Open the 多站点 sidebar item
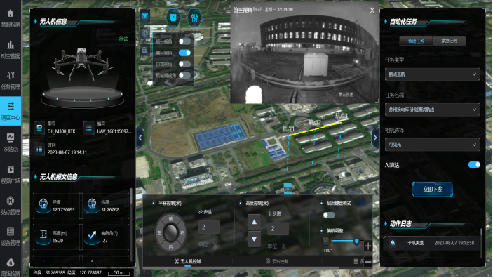 click(x=11, y=143)
